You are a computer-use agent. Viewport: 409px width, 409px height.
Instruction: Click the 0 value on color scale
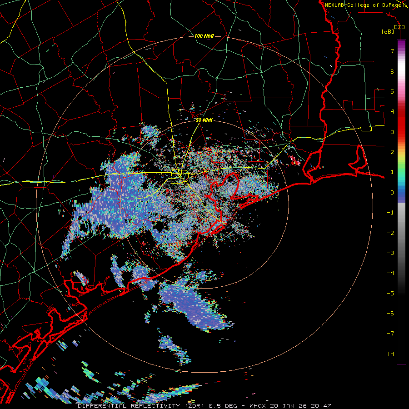click(392, 193)
